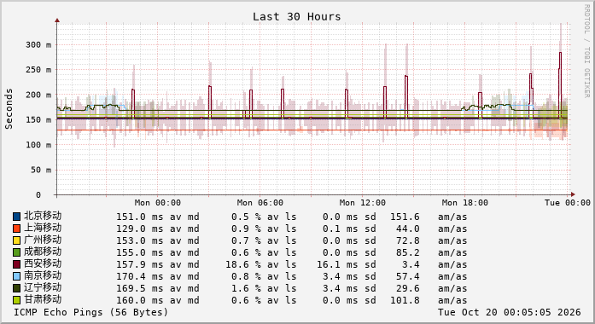Click the Mon 18:00 time axis label

(465, 203)
